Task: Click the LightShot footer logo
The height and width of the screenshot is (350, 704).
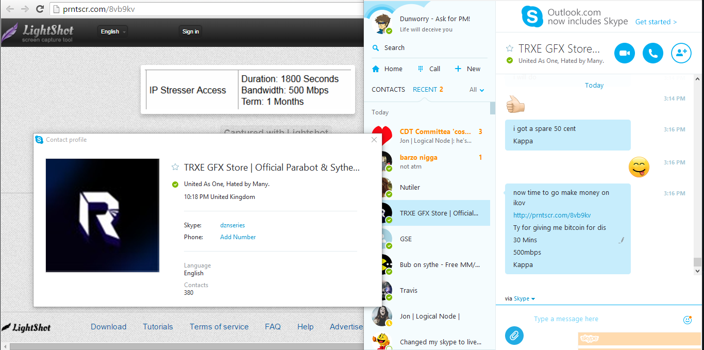Action: click(26, 327)
